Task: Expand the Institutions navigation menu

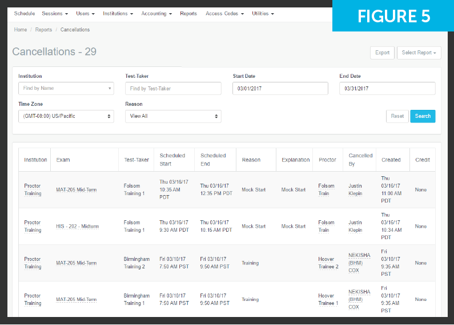Action: [118, 13]
